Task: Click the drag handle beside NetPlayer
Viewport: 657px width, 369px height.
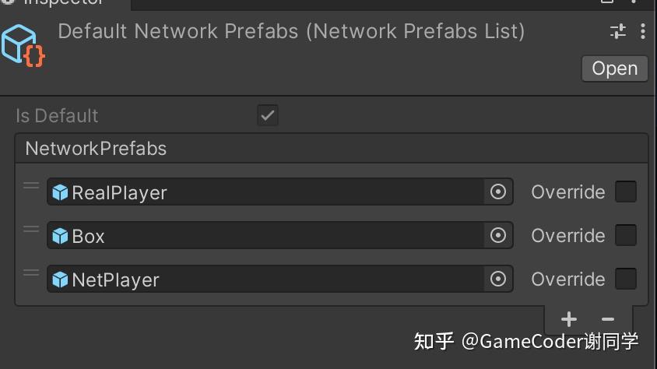Action: 31,272
